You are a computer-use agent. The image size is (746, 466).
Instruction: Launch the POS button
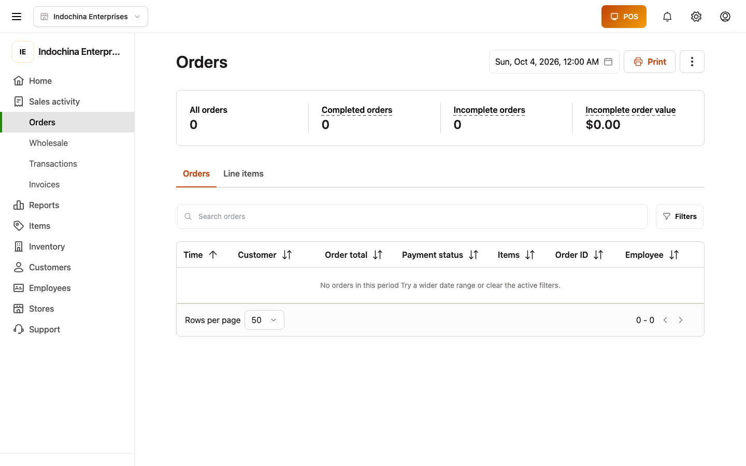(624, 17)
